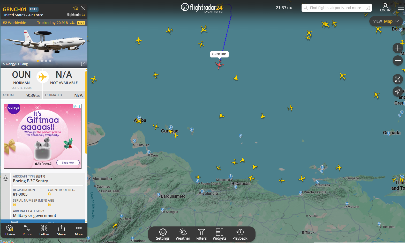Zoom in on the map
Image resolution: width=405 pixels, height=243 pixels.
click(x=398, y=48)
